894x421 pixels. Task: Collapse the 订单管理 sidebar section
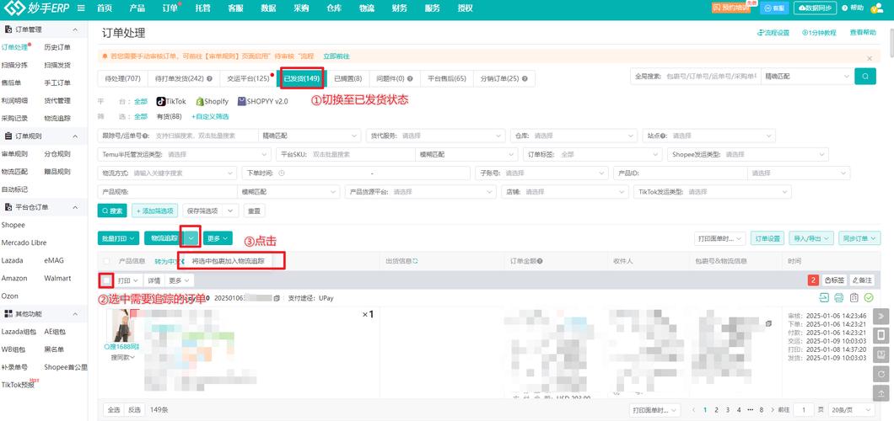(x=75, y=29)
